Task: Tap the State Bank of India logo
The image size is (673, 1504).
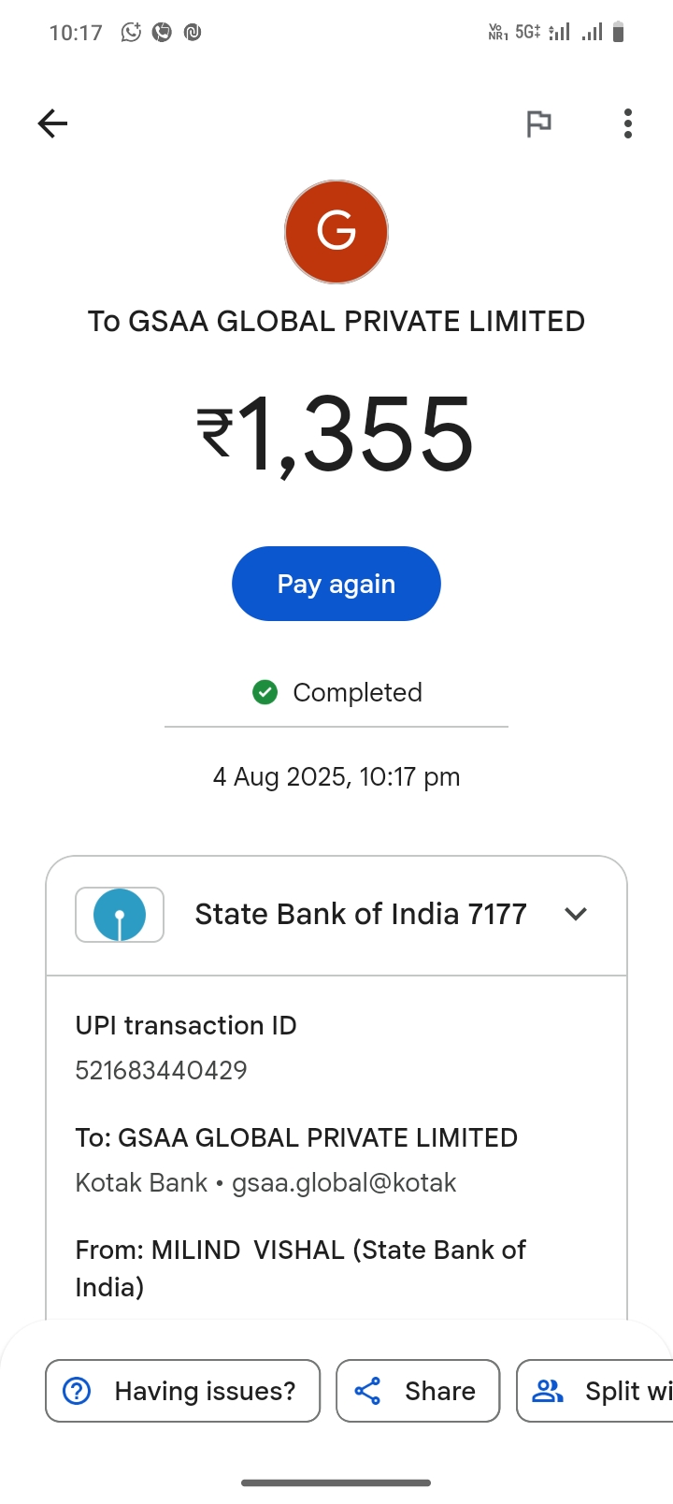Action: point(120,914)
